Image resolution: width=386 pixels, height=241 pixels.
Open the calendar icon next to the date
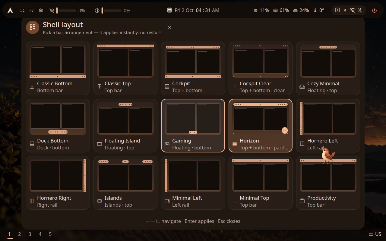coord(169,10)
